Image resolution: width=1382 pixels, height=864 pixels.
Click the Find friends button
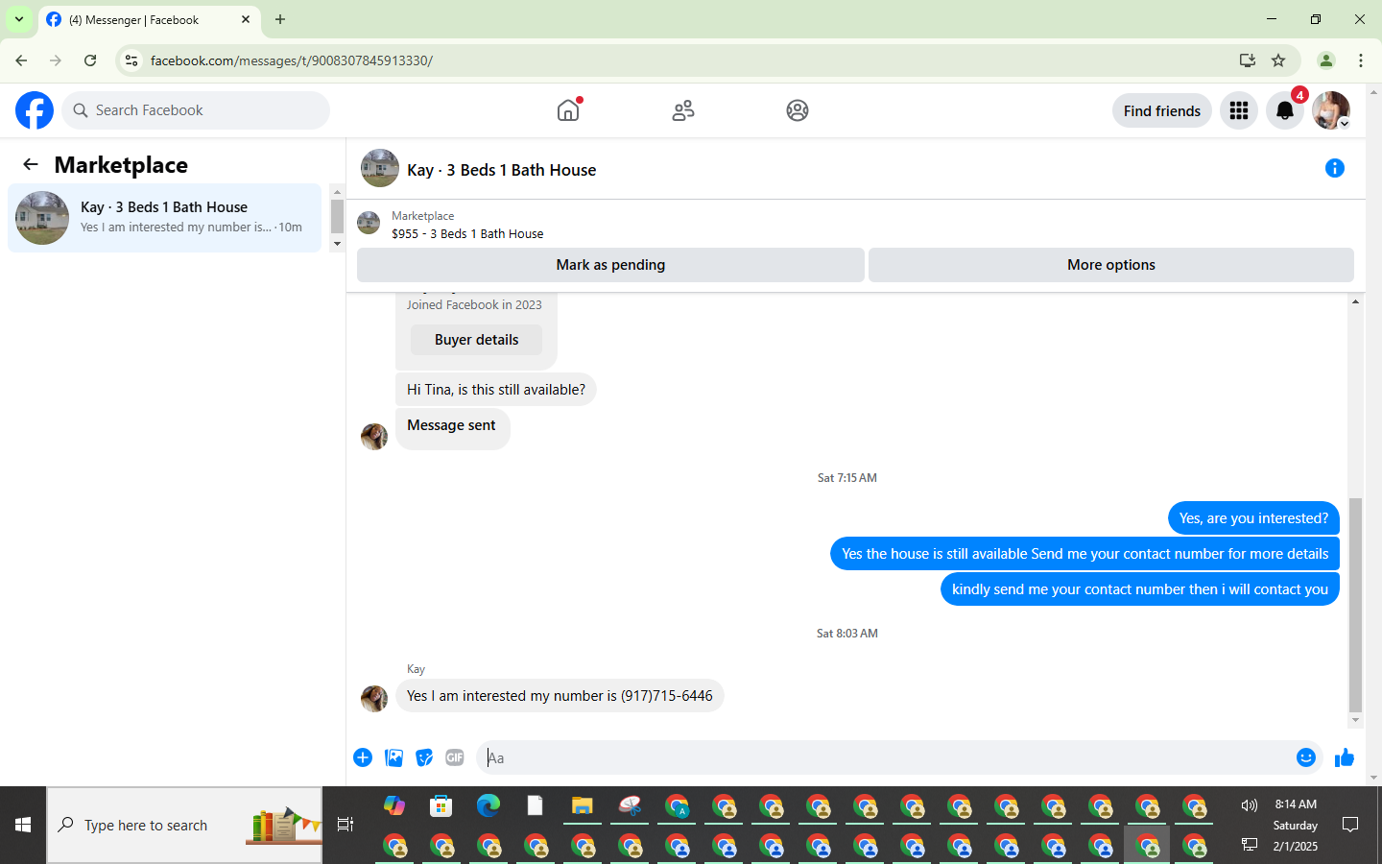1162,110
